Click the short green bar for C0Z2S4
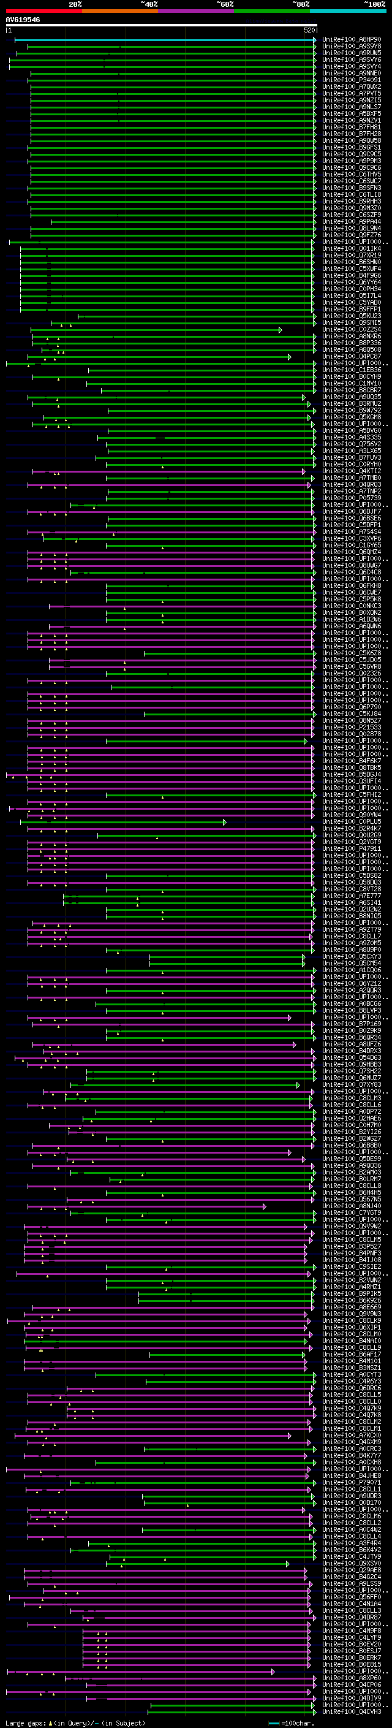 coord(156,329)
